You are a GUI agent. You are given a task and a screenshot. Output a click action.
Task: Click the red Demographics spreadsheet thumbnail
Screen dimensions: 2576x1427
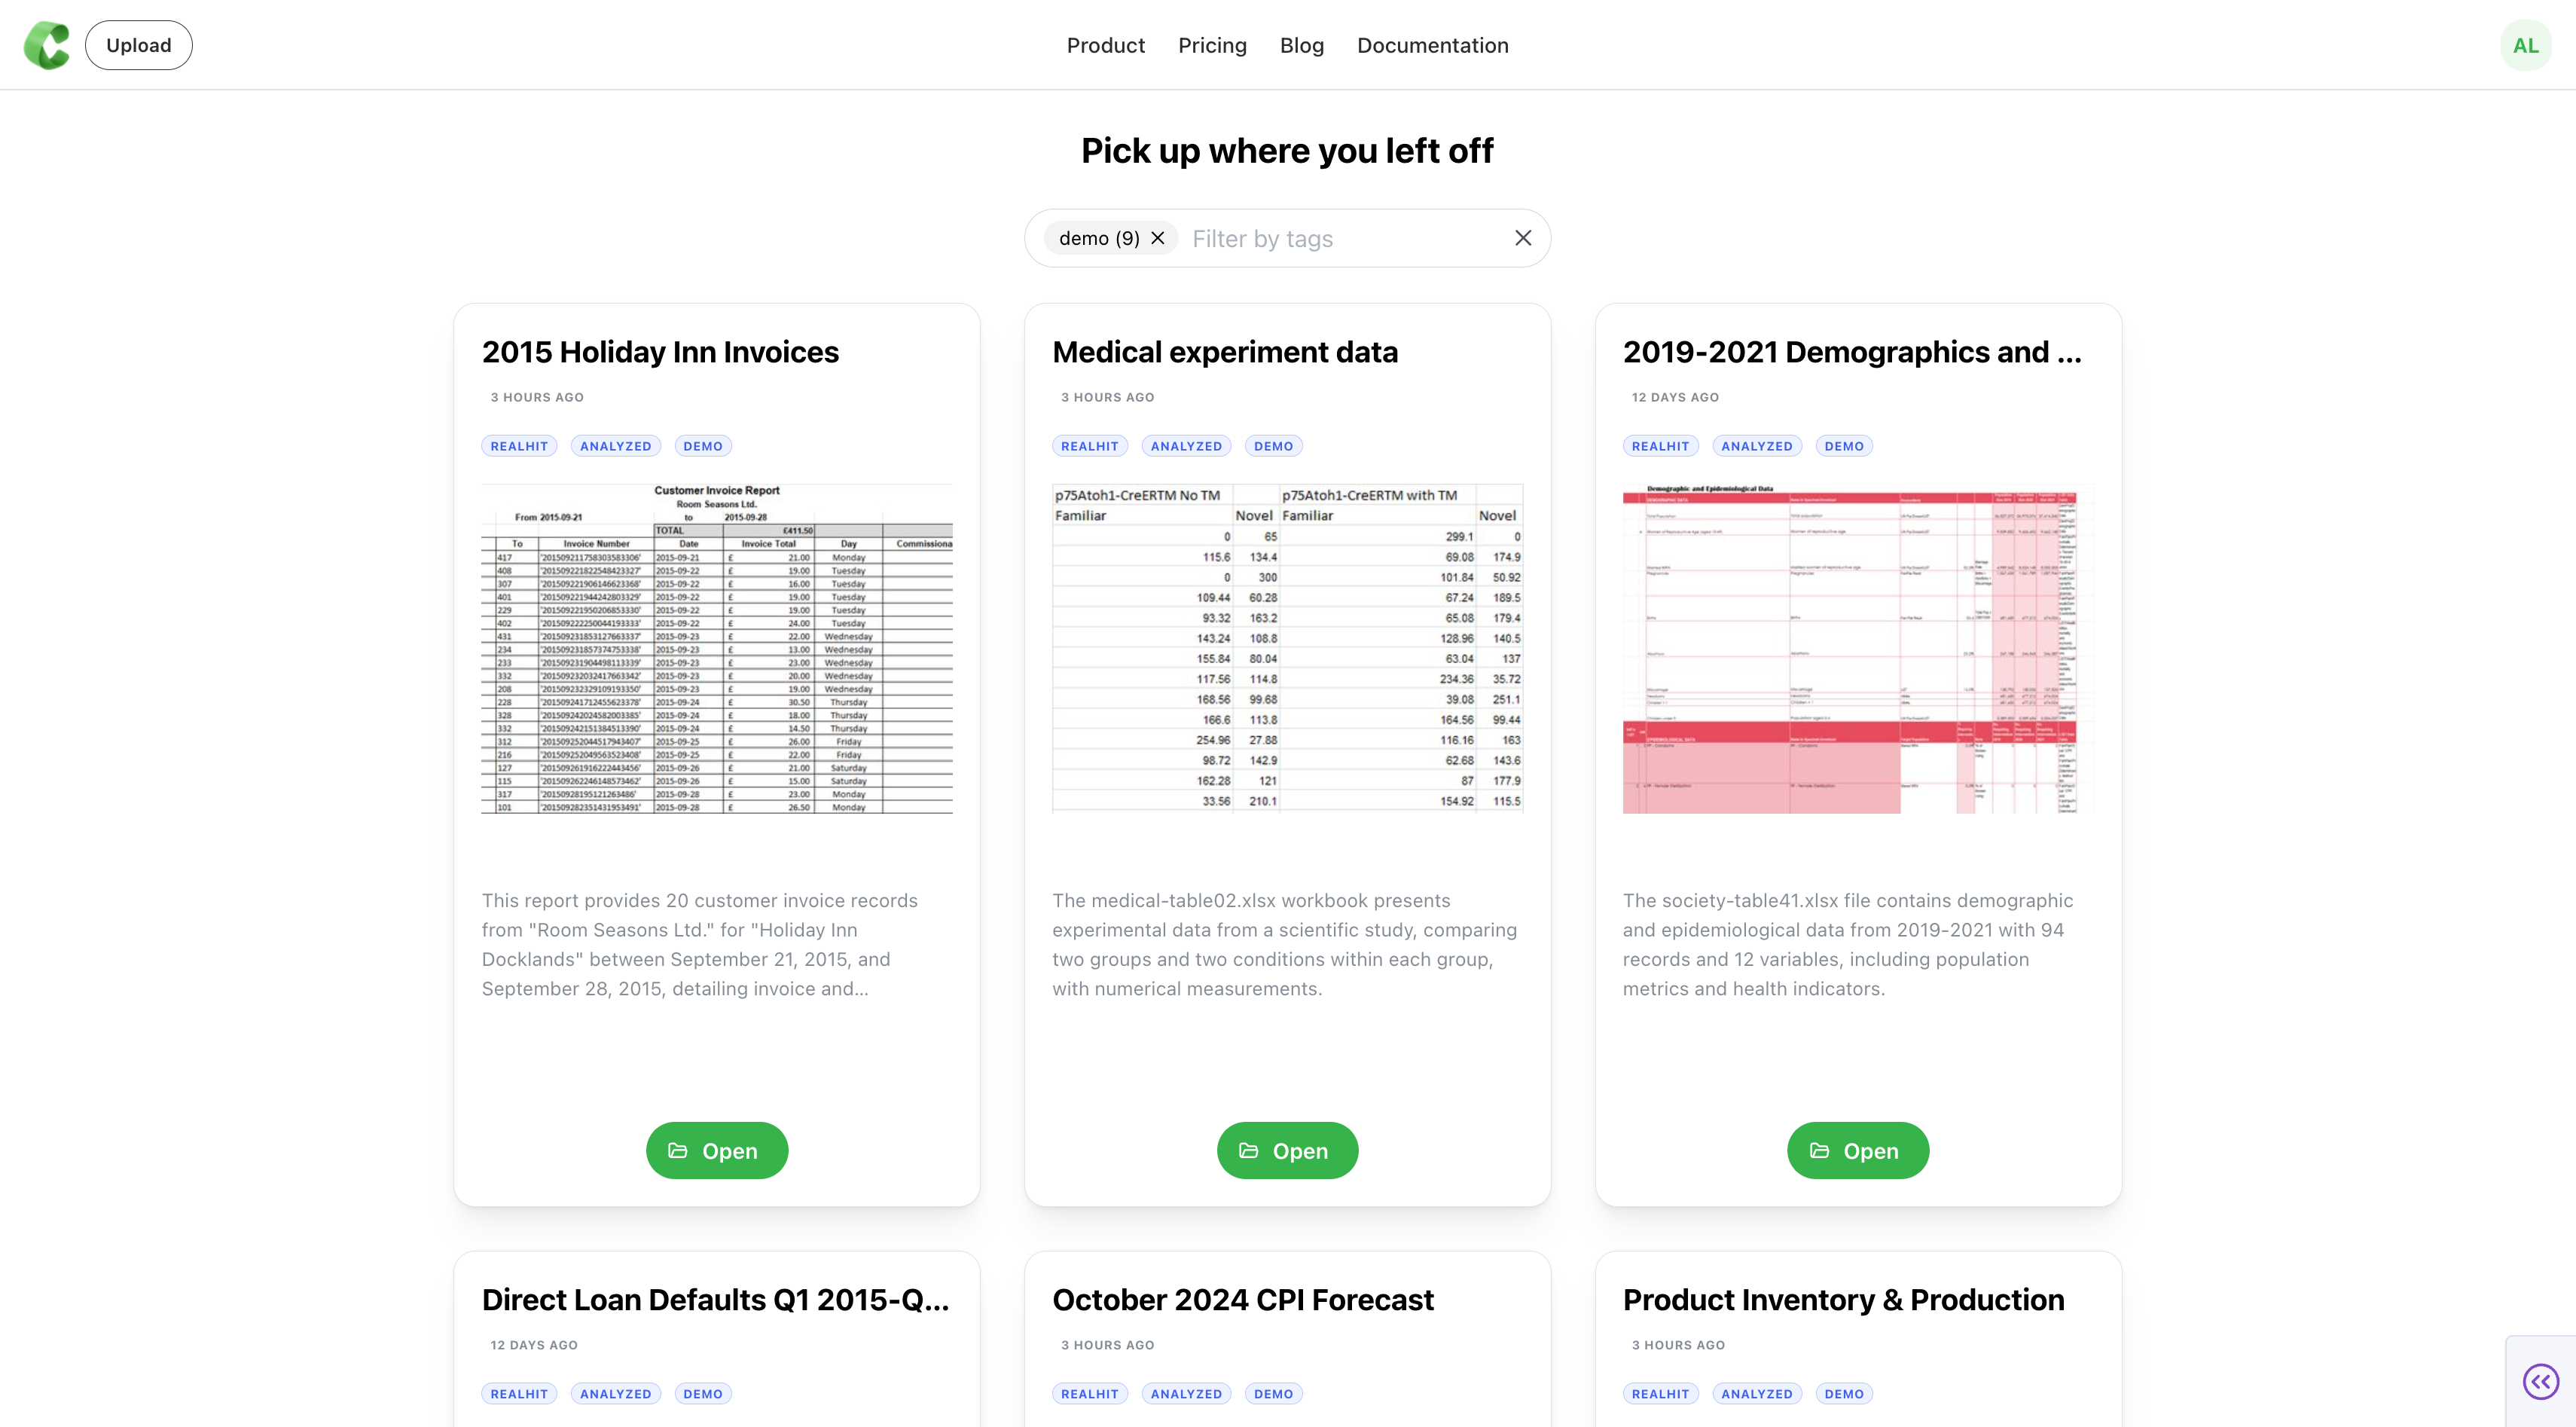click(x=1858, y=648)
